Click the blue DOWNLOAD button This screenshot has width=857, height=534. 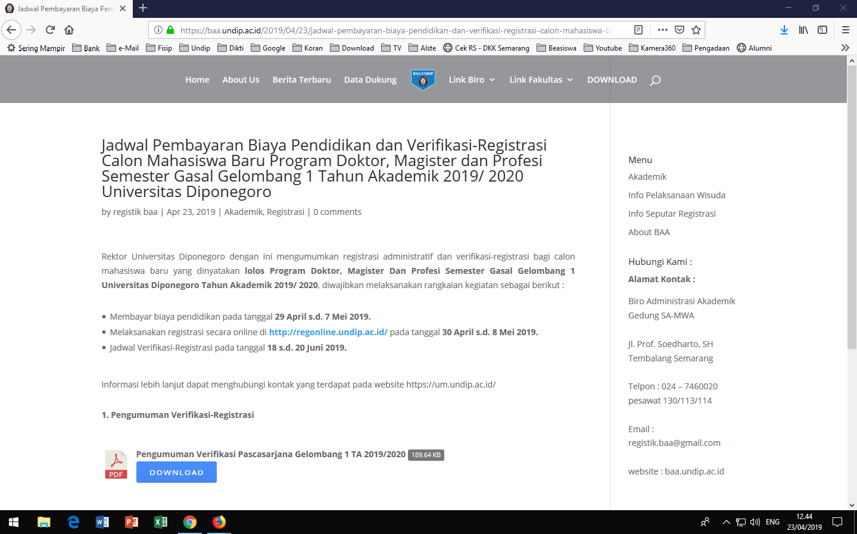pos(176,471)
